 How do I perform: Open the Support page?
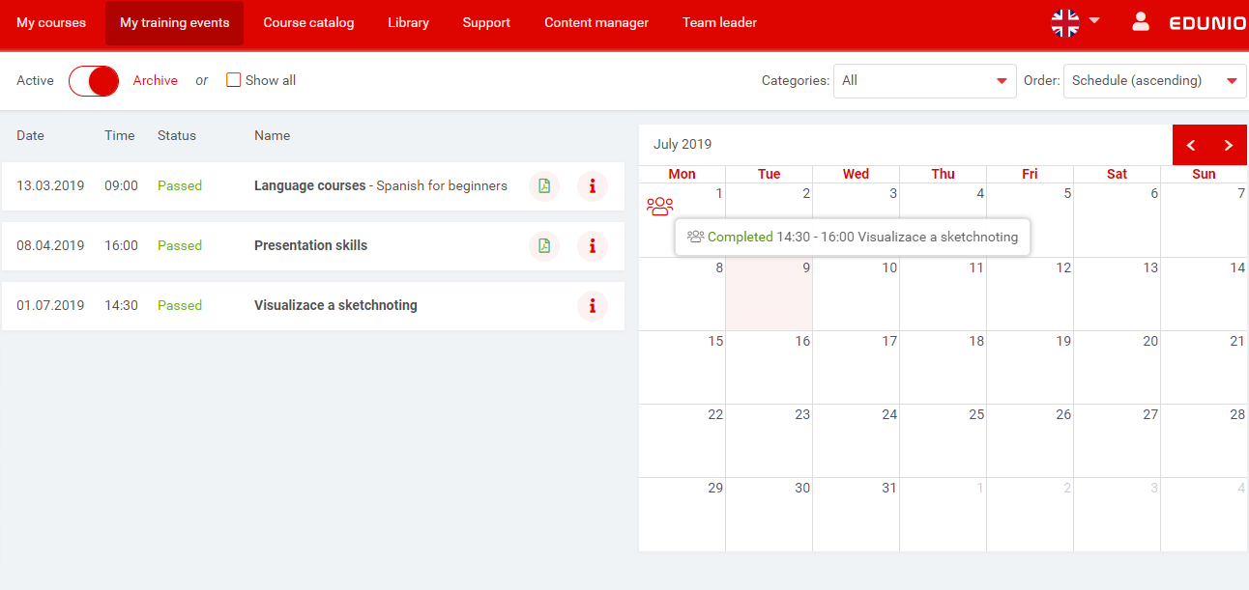486,22
